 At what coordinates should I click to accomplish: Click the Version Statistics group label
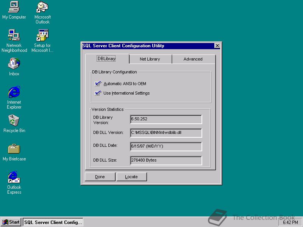(x=108, y=109)
